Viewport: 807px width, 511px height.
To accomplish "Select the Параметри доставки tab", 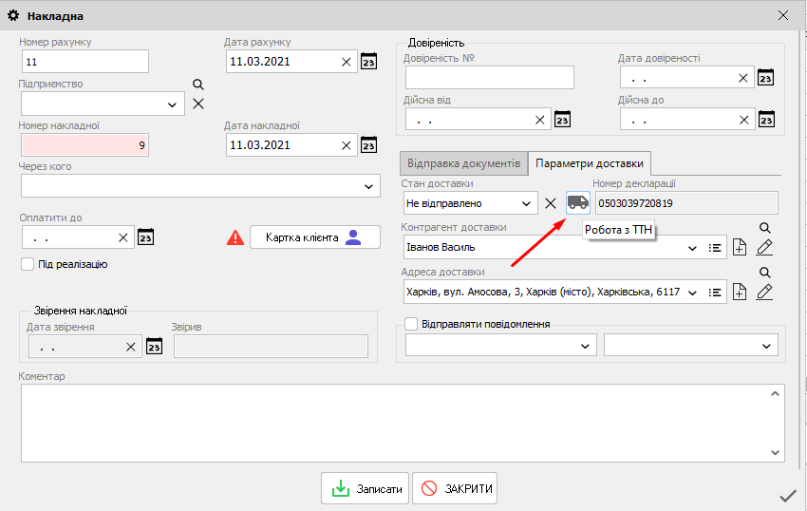I will tap(589, 162).
